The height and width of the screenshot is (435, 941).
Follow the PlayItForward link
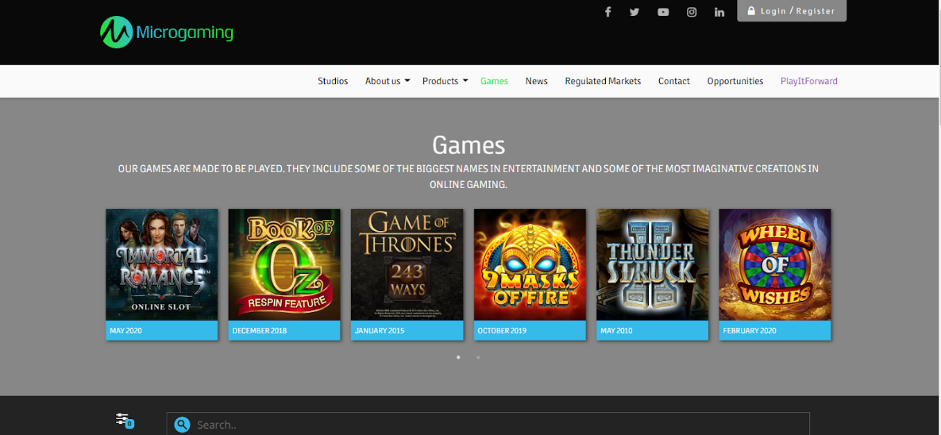click(x=809, y=81)
